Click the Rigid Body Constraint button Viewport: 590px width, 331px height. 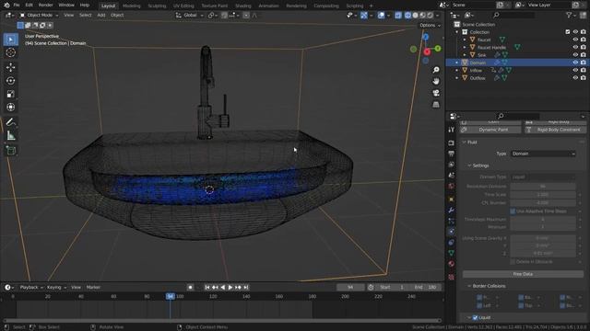click(x=555, y=130)
